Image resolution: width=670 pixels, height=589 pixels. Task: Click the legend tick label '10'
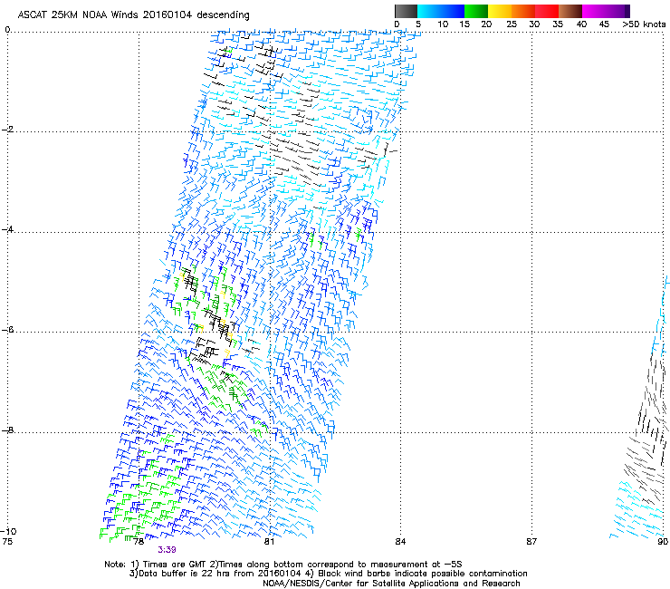click(x=443, y=24)
